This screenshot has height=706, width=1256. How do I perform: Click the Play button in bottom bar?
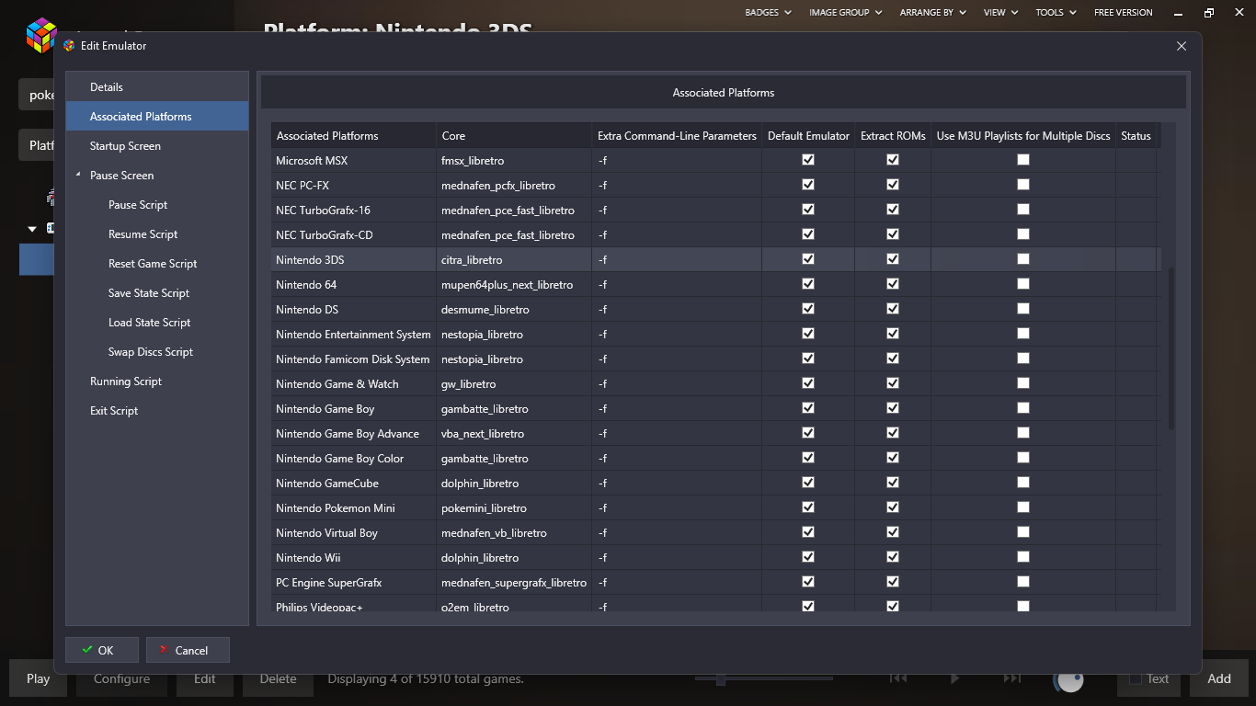coord(39,678)
